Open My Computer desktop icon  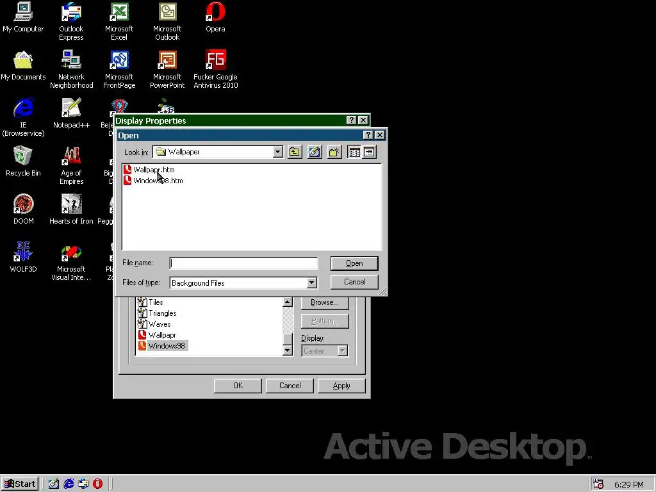pos(23,17)
